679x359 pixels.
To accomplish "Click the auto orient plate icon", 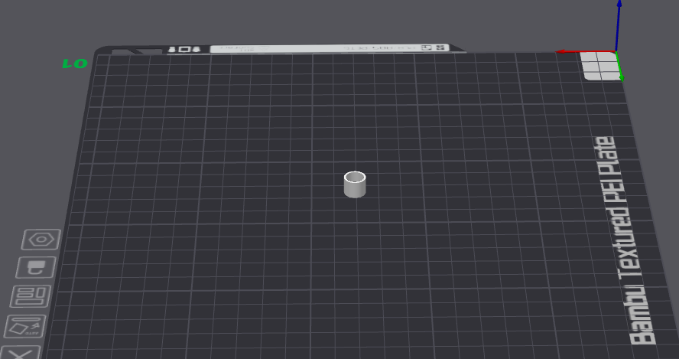I will pyautogui.click(x=25, y=326).
